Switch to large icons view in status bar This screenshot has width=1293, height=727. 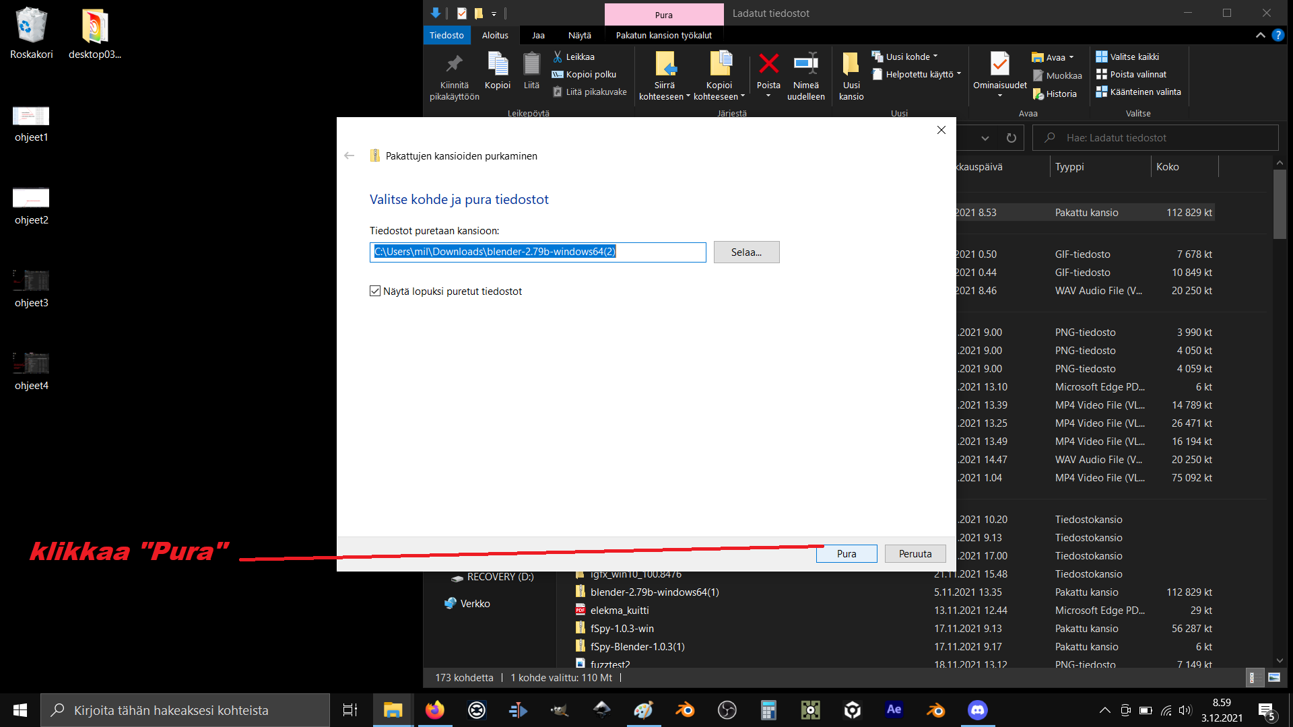1274,678
